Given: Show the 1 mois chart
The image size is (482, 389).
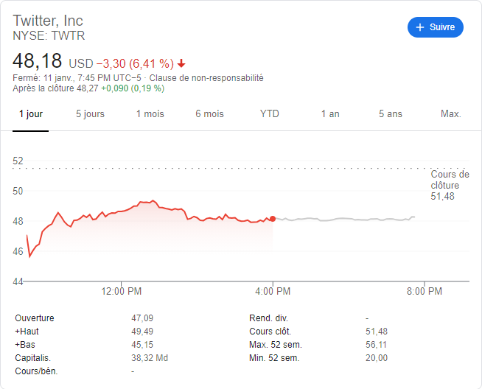Looking at the screenshot, I should (x=150, y=114).
